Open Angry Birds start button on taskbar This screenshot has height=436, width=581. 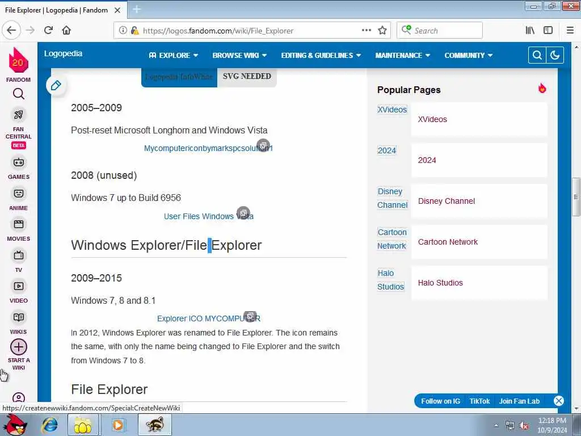15,425
